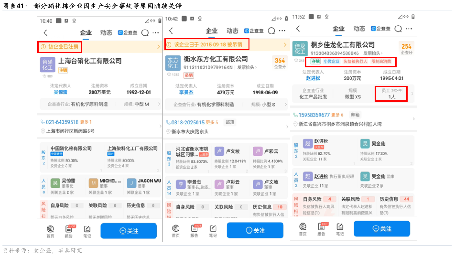Image resolution: width=454 pixels, height=256 pixels.
Task: Expand the 该企业已注销 banner chevron
Action: click(x=157, y=46)
